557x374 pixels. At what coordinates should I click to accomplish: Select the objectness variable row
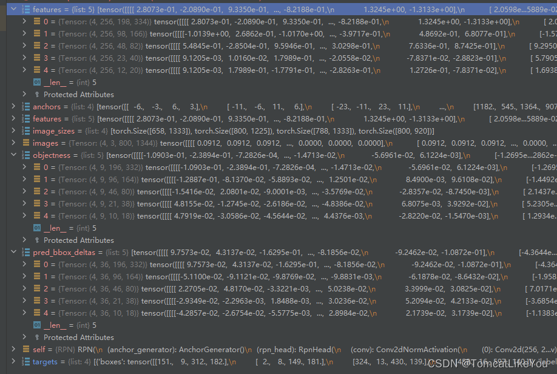point(91,155)
